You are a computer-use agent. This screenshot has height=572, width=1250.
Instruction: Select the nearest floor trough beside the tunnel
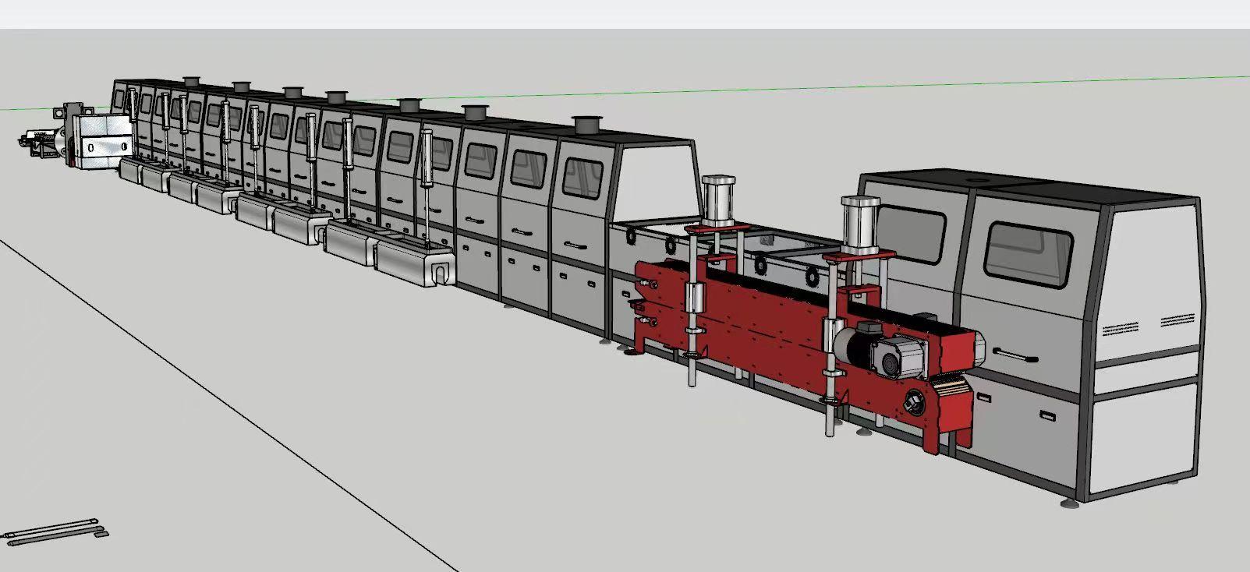click(x=413, y=263)
